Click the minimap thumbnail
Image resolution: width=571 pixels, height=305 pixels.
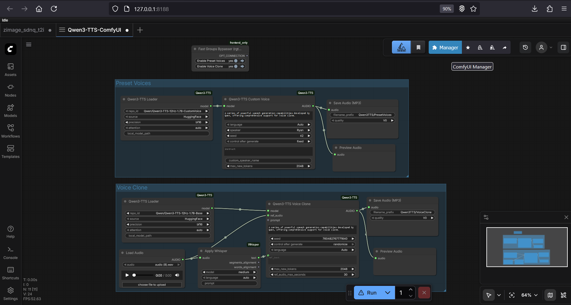[527, 247]
